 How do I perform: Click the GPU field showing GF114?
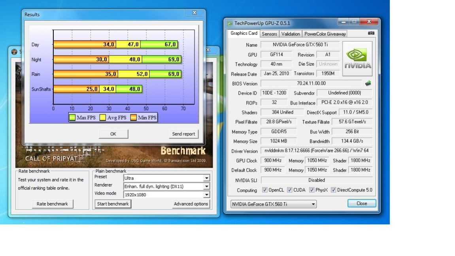tap(276, 54)
